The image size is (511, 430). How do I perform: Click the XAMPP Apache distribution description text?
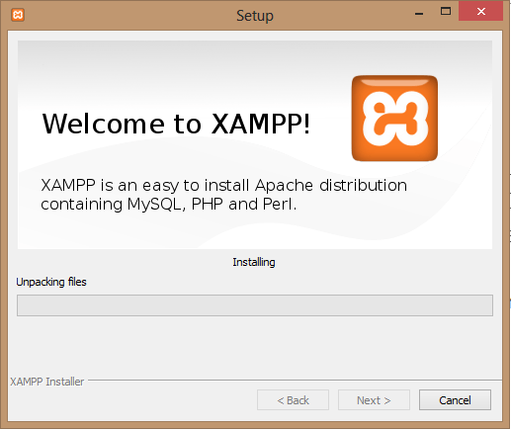pos(223,195)
